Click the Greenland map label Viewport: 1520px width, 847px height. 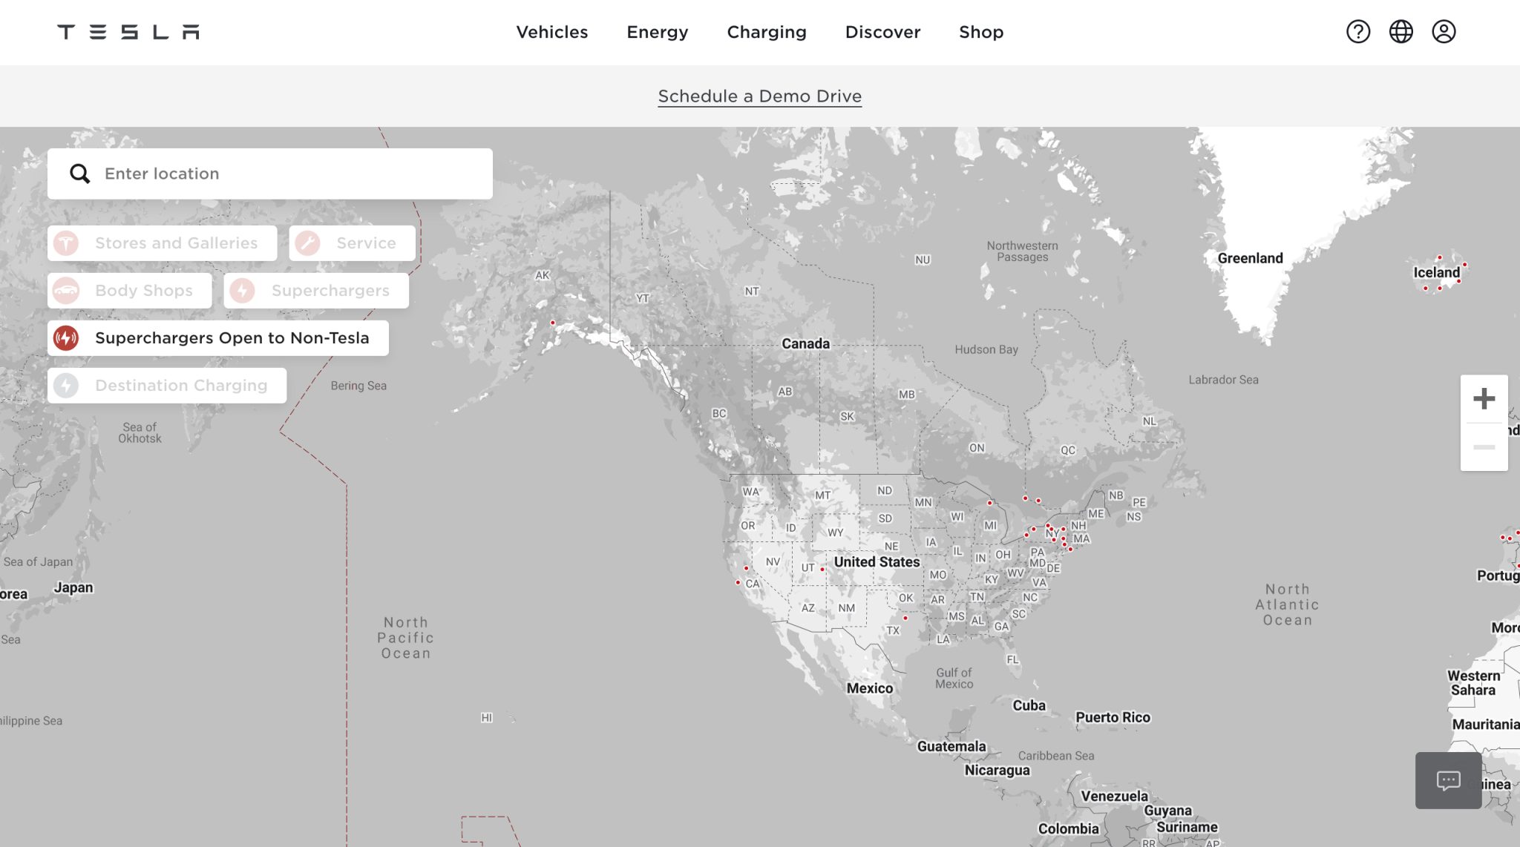(1250, 258)
